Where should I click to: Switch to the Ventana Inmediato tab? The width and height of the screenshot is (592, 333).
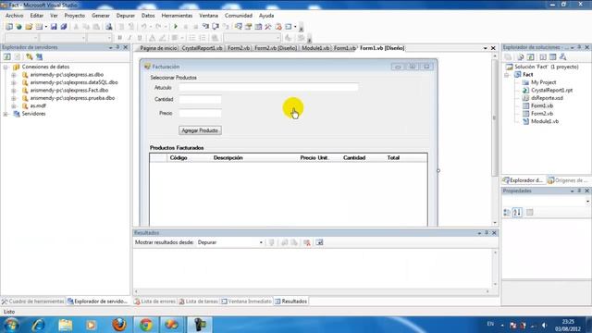pos(246,302)
